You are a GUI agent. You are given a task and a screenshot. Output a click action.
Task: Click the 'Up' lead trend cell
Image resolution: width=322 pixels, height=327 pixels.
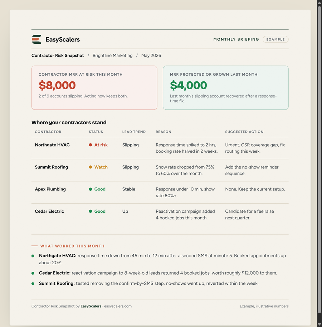coord(125,211)
